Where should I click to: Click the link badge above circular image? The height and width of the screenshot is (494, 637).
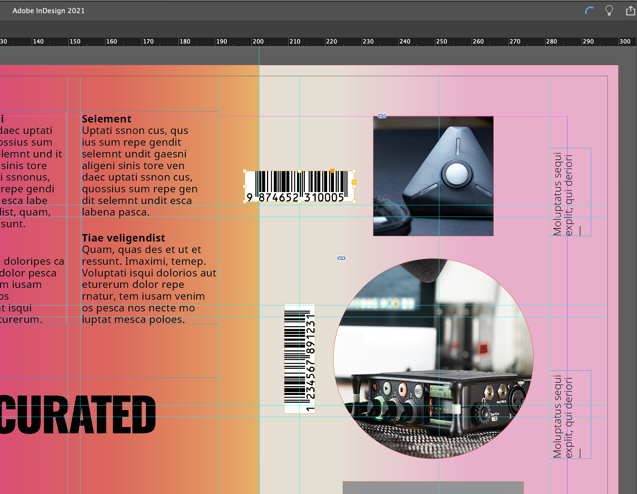(x=341, y=258)
